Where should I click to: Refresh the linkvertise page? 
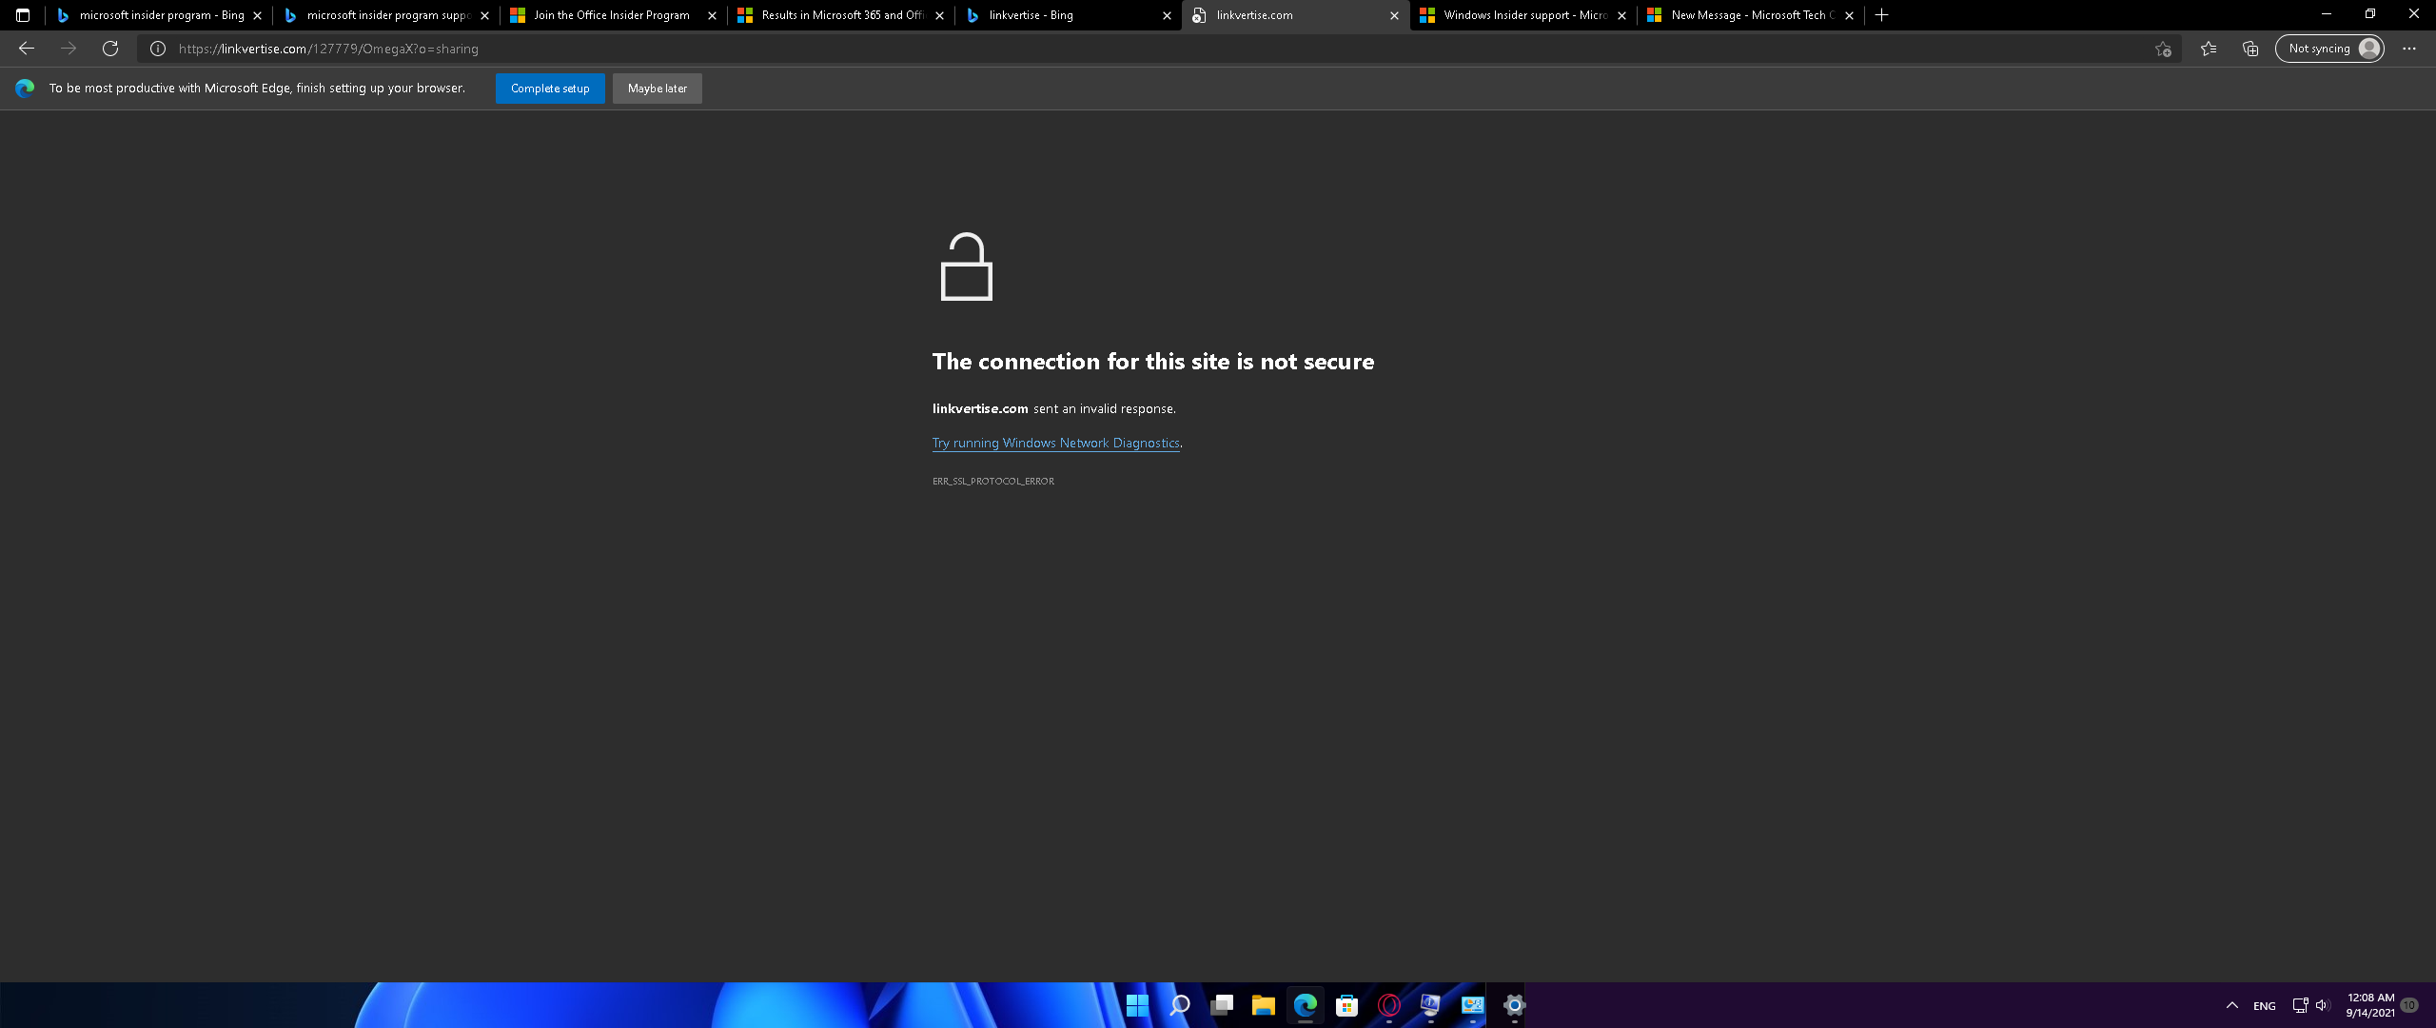(110, 49)
